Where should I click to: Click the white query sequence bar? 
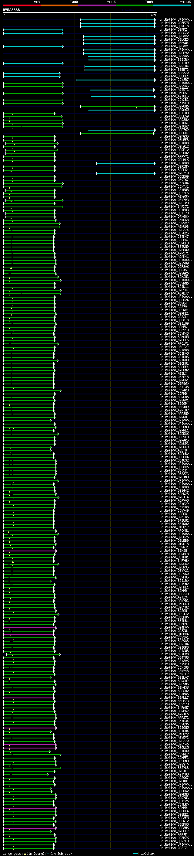point(80,12)
